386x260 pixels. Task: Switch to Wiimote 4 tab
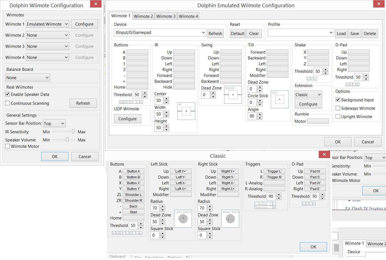188,16
